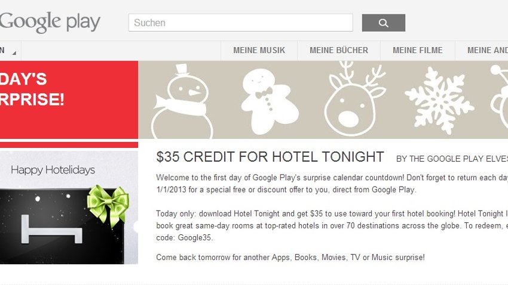Select the gingerbread man icon
508x285 pixels.
[x=269, y=101]
